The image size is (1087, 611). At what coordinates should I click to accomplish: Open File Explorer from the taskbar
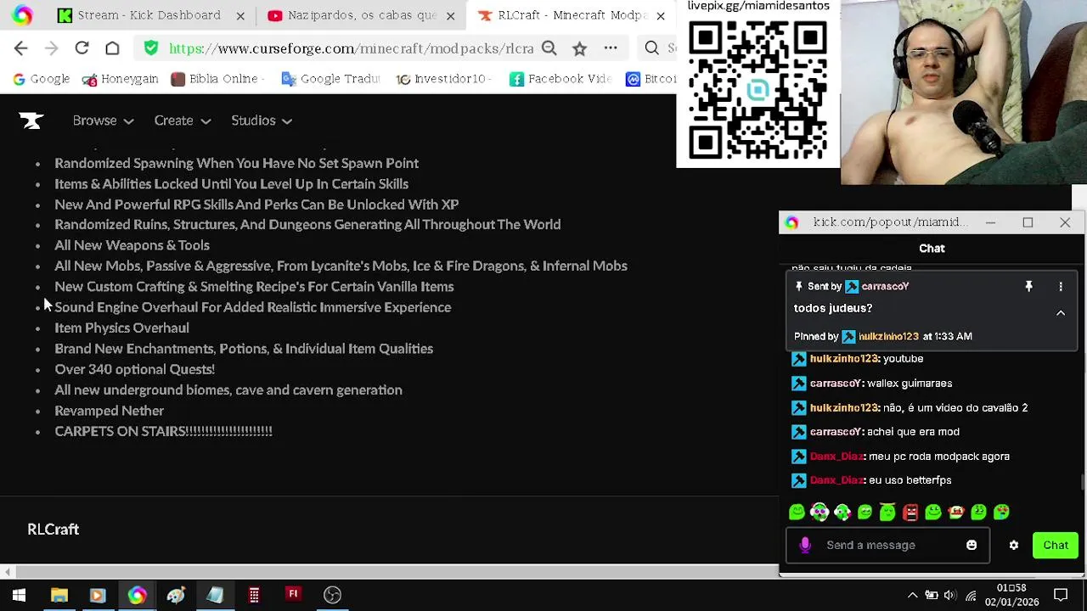click(59, 595)
